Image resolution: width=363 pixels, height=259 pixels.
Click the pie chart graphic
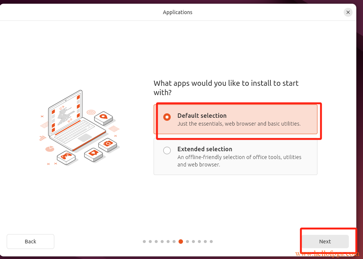(x=49, y=149)
